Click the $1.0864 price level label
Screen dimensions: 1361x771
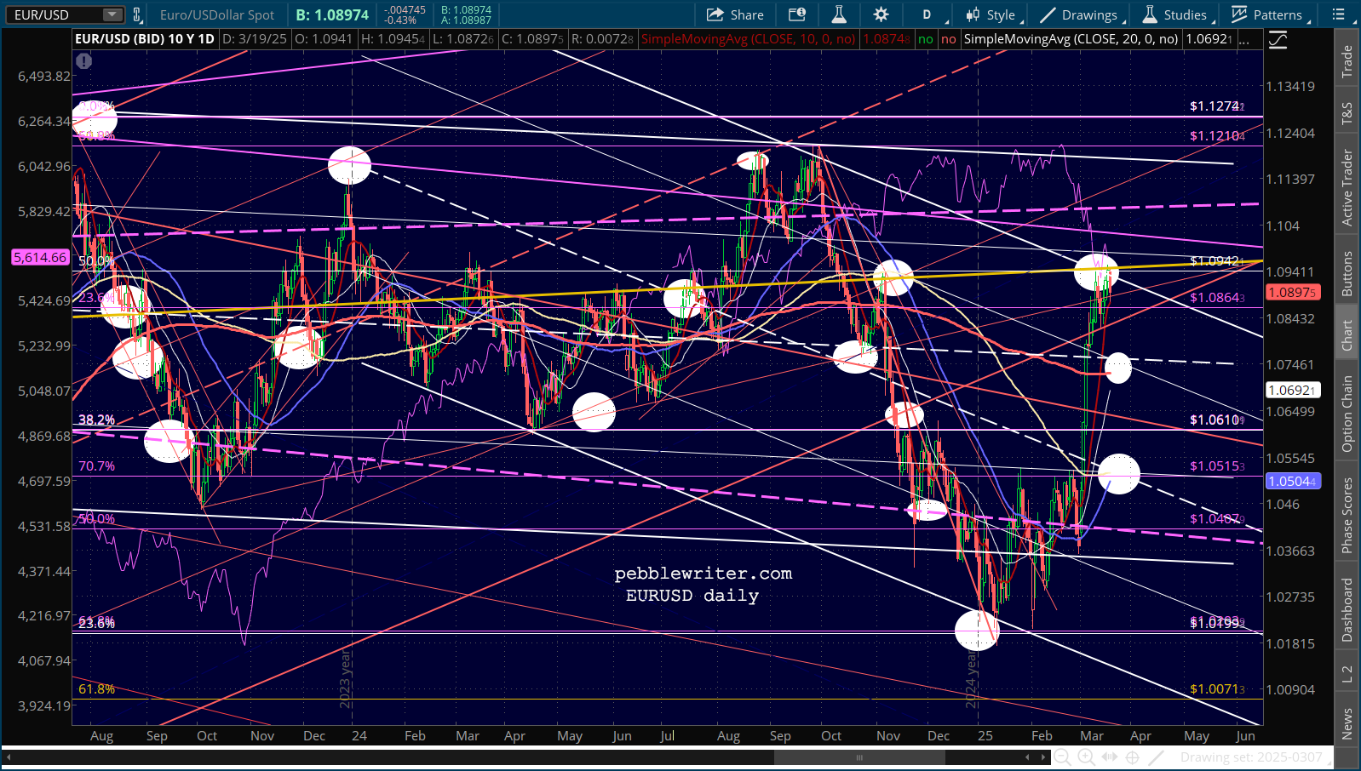click(1217, 298)
